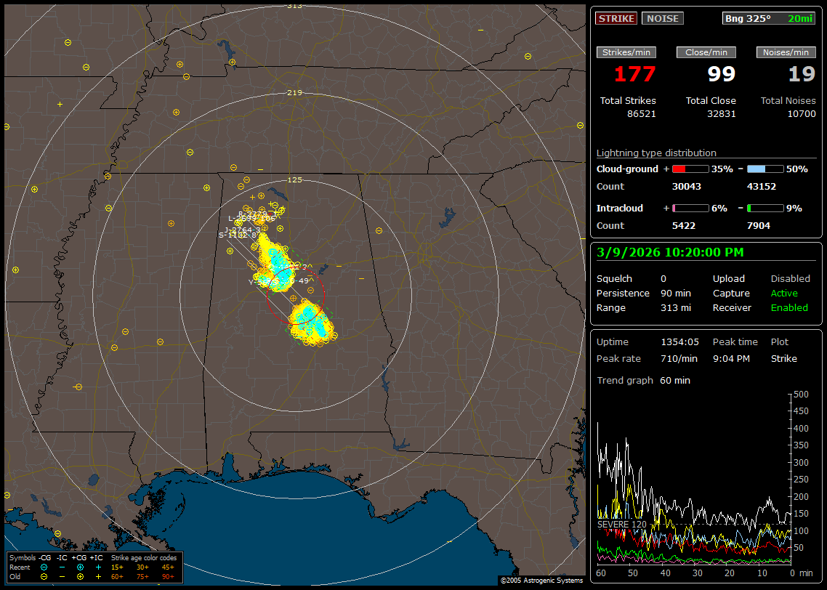Click the Old -CG yellow symbol in legend
This screenshot has width=827, height=590.
point(44,576)
